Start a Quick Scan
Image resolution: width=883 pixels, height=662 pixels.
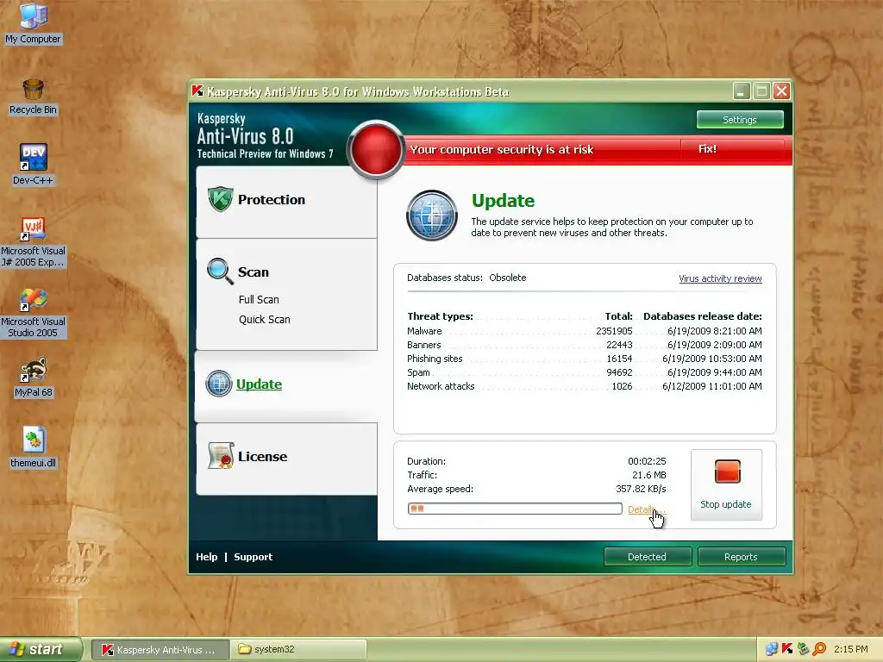tap(264, 319)
